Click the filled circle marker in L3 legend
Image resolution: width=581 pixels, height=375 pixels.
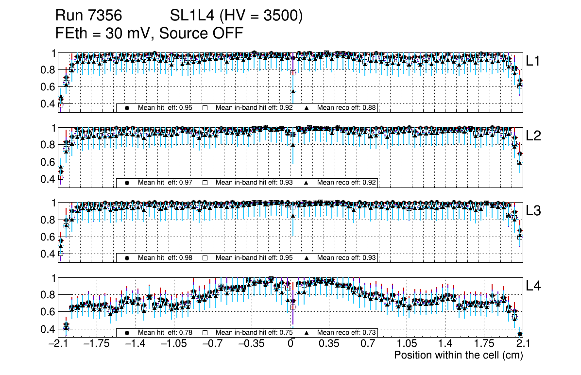128,258
